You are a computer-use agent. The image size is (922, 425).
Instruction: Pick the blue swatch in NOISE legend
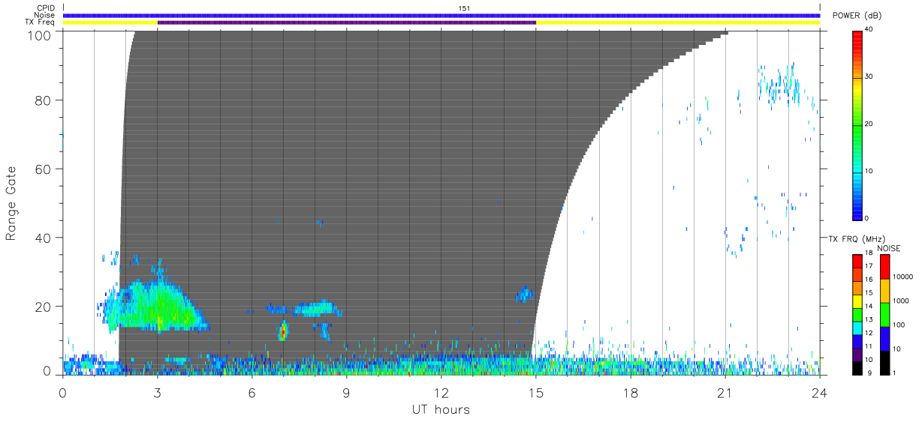coord(884,339)
